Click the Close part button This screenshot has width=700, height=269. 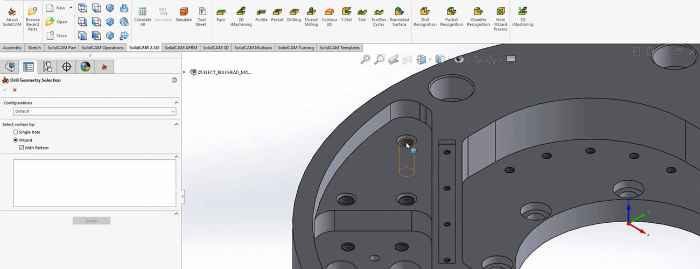(x=57, y=36)
